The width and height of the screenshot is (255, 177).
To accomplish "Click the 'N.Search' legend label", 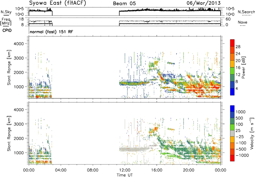I will tap(246, 12).
